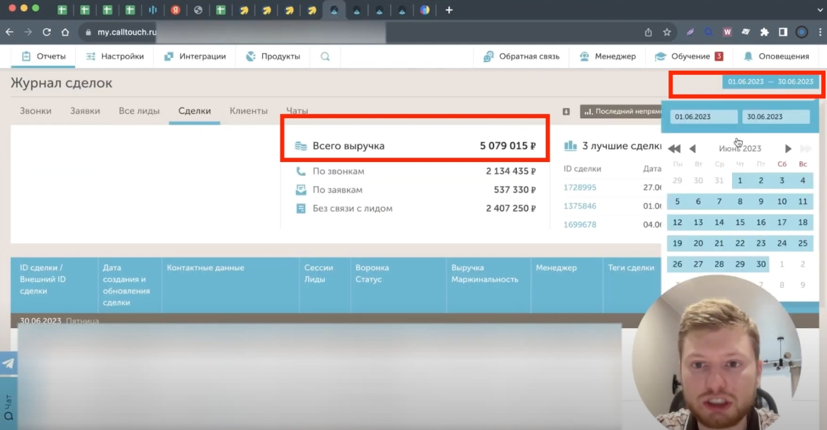Open Оповещения notifications
The height and width of the screenshot is (430, 827).
point(776,57)
